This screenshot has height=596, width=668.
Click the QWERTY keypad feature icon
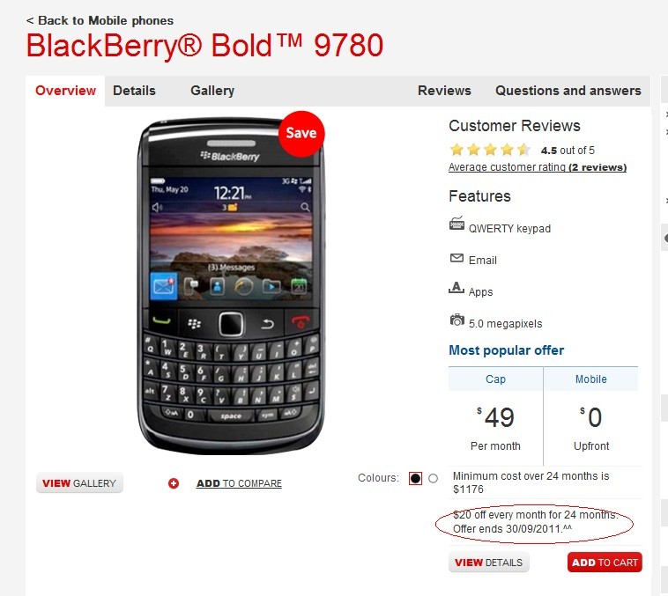(x=456, y=224)
